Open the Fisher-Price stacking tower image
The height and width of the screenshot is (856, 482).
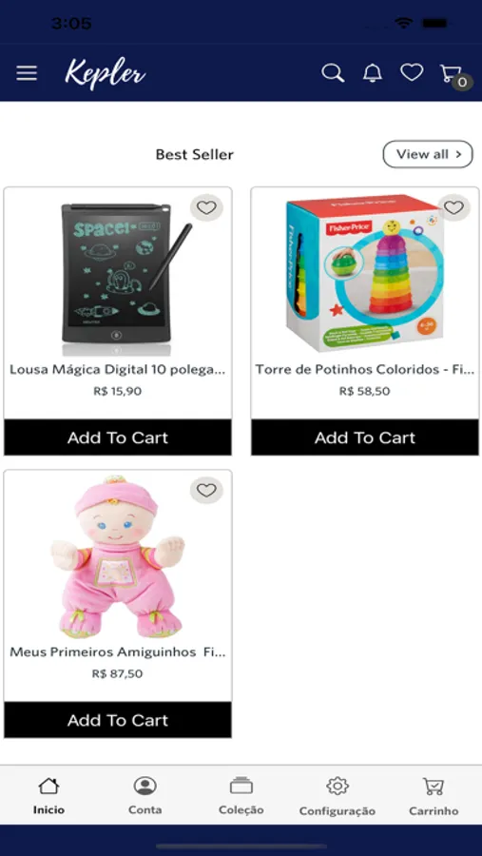pyautogui.click(x=365, y=273)
